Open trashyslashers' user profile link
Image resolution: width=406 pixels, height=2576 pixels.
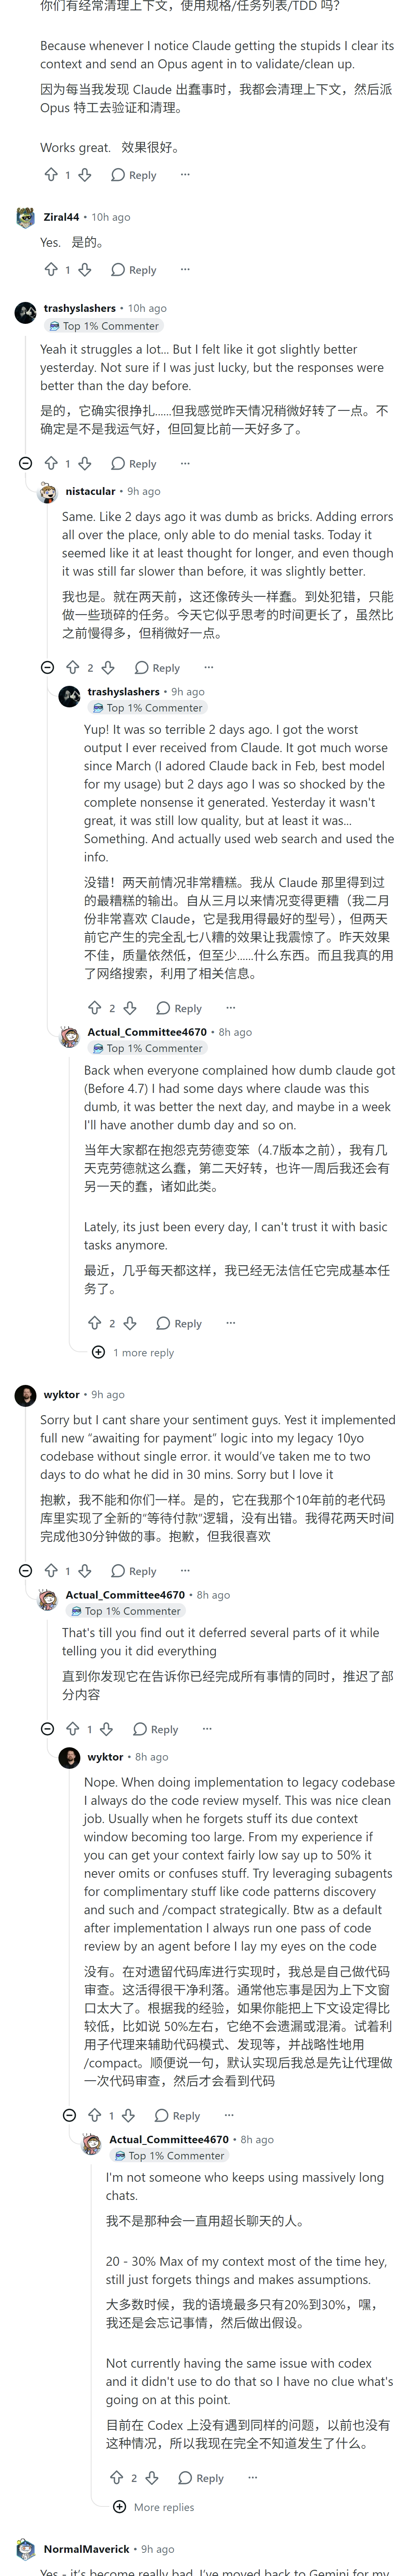[x=79, y=308]
